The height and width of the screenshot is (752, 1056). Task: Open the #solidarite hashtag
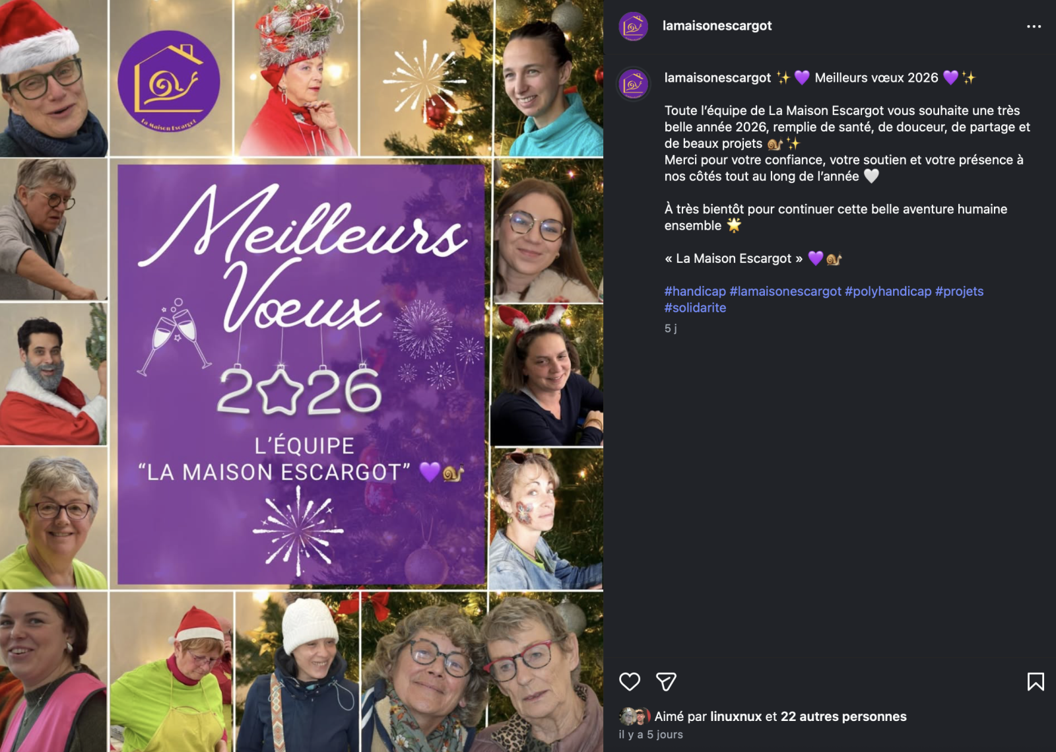[695, 308]
